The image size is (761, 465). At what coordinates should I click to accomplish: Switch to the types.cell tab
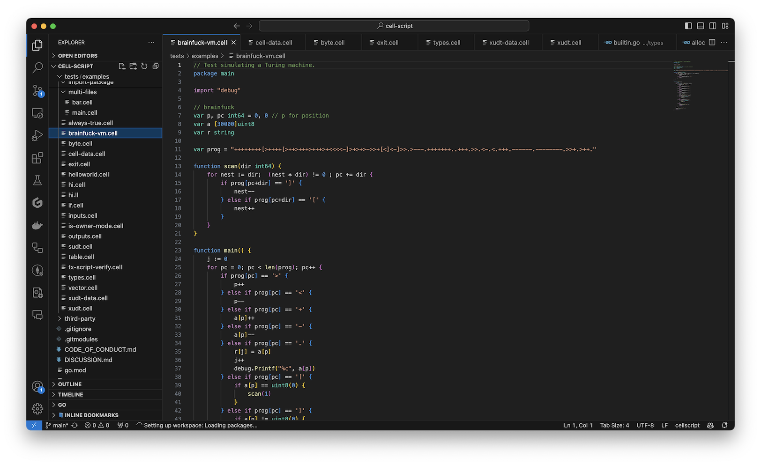pos(446,42)
